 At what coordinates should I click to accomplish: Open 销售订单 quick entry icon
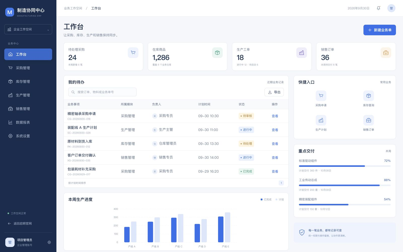368,120
